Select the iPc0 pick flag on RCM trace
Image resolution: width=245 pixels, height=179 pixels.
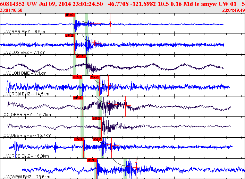(77, 77)
